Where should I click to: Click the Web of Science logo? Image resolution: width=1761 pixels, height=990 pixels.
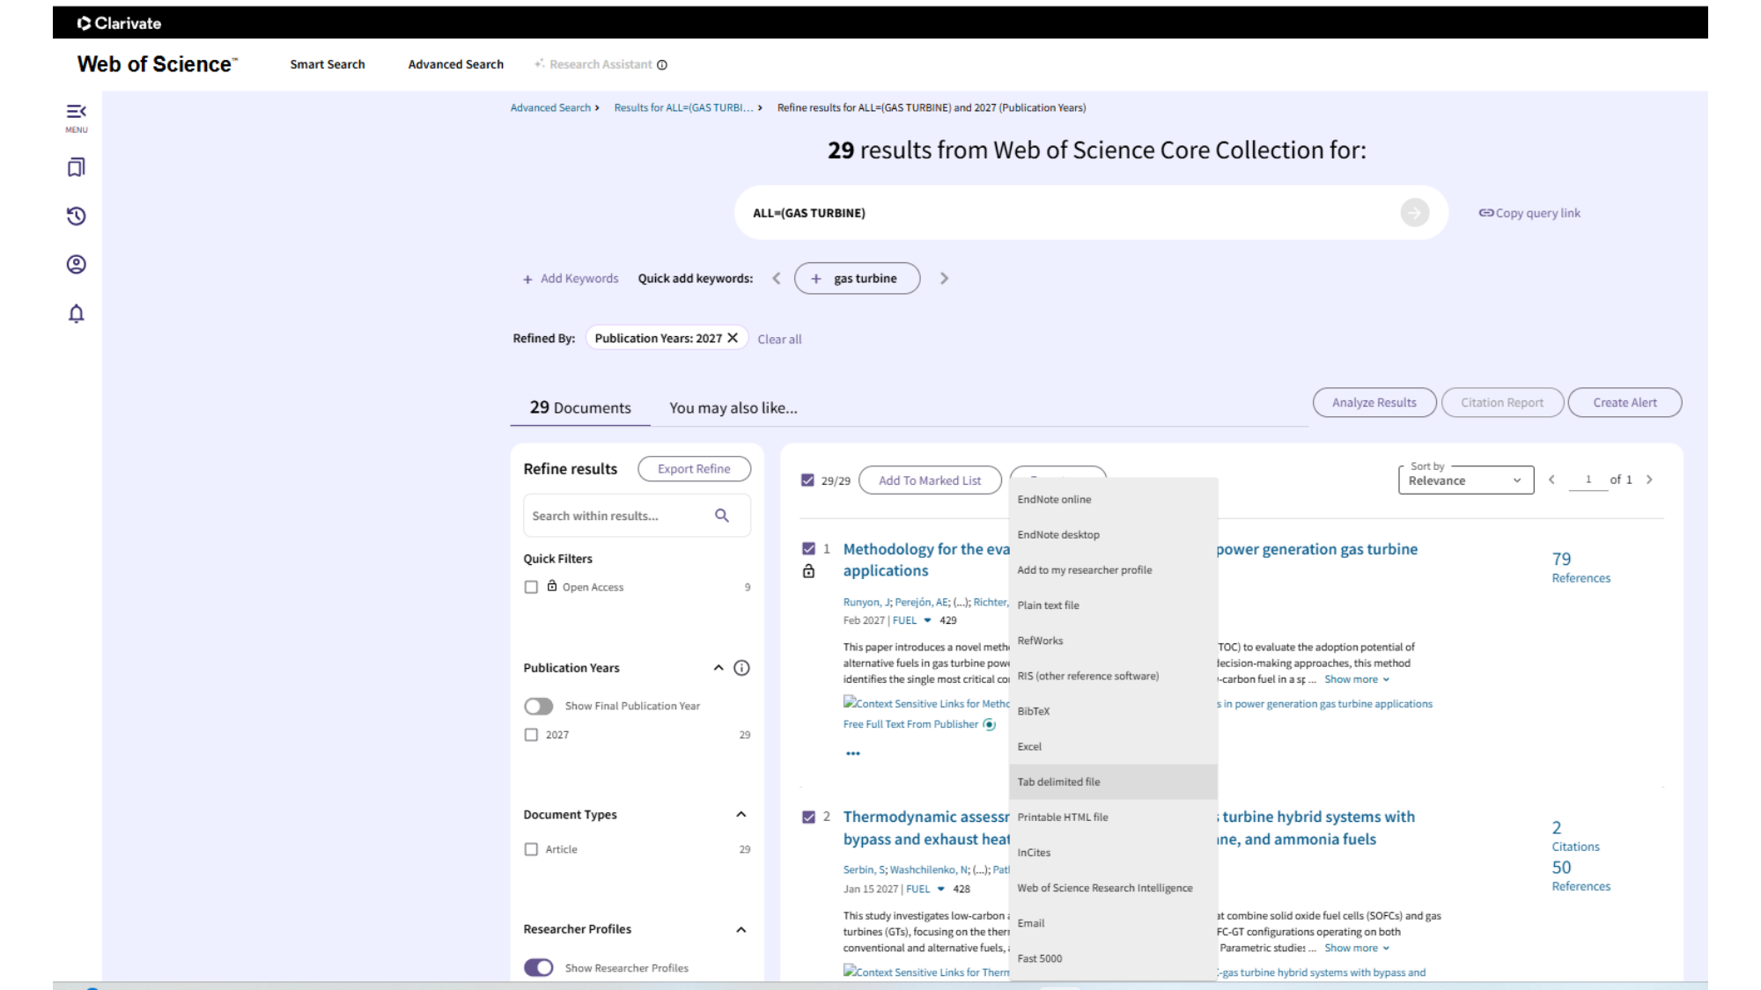click(x=157, y=64)
